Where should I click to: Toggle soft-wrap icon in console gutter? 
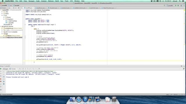click(x=4, y=77)
